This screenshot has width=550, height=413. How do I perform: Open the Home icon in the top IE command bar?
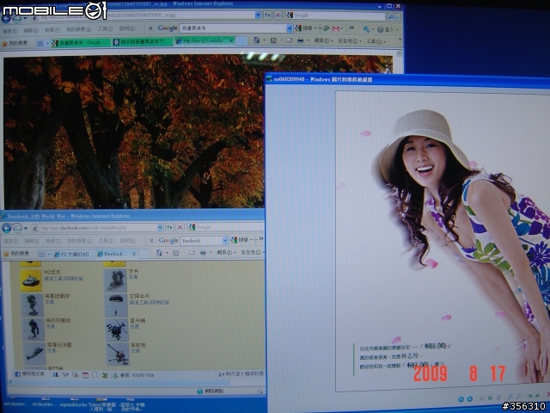(x=256, y=40)
